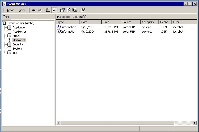Open the View menu
This screenshot has height=132, width=199.
click(22, 10)
